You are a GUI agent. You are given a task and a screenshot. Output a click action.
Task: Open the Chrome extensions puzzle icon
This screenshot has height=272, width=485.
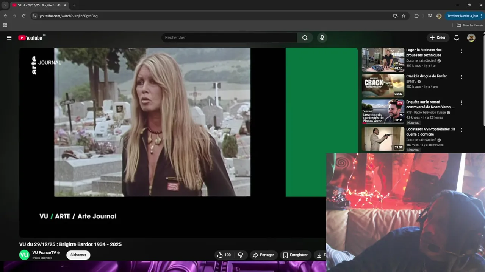click(x=416, y=16)
